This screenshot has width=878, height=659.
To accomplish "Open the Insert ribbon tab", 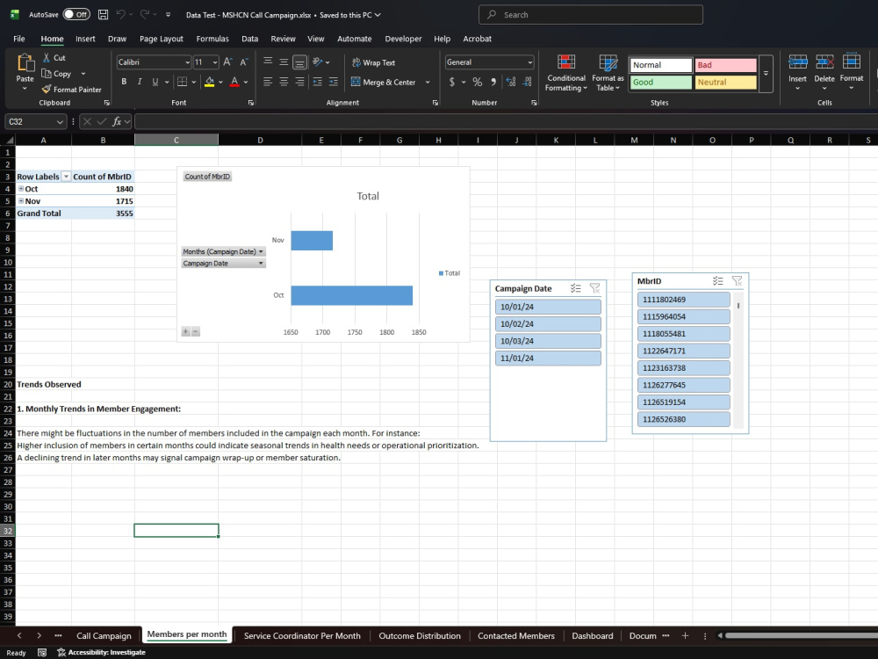I will [85, 39].
